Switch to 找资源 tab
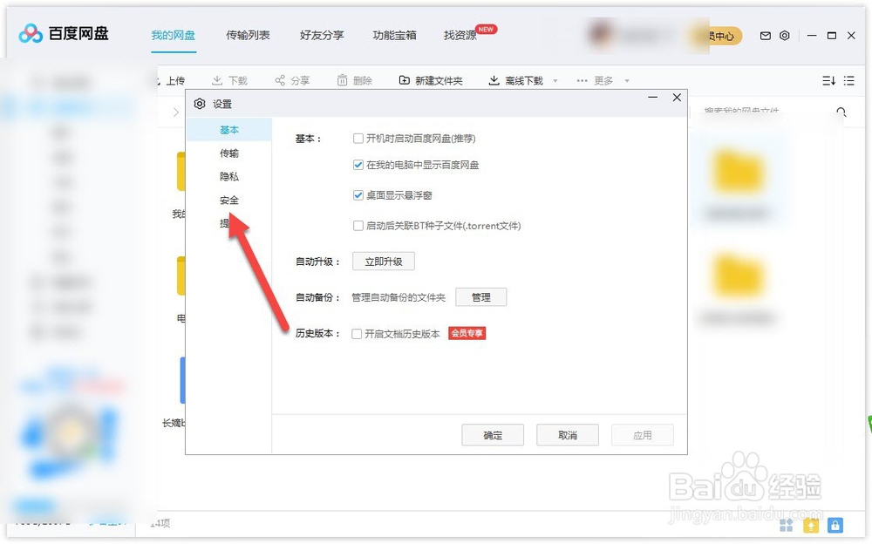This screenshot has width=872, height=544. tap(460, 35)
